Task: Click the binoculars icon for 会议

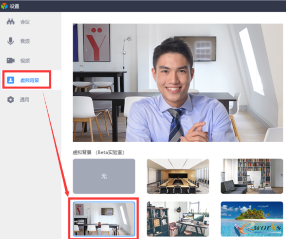Action: pyautogui.click(x=10, y=22)
